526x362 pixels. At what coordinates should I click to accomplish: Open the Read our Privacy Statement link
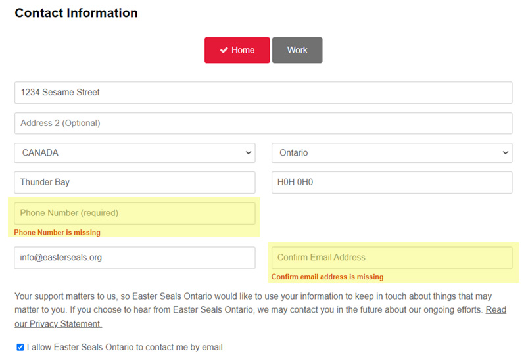[x=58, y=324]
